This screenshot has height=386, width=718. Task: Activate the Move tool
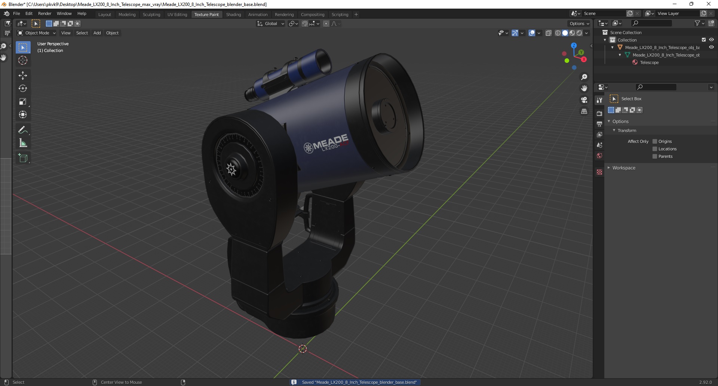pos(23,76)
